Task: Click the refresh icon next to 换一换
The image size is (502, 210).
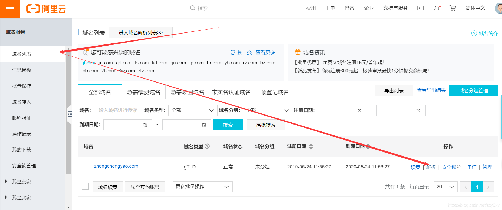Action: (233, 52)
